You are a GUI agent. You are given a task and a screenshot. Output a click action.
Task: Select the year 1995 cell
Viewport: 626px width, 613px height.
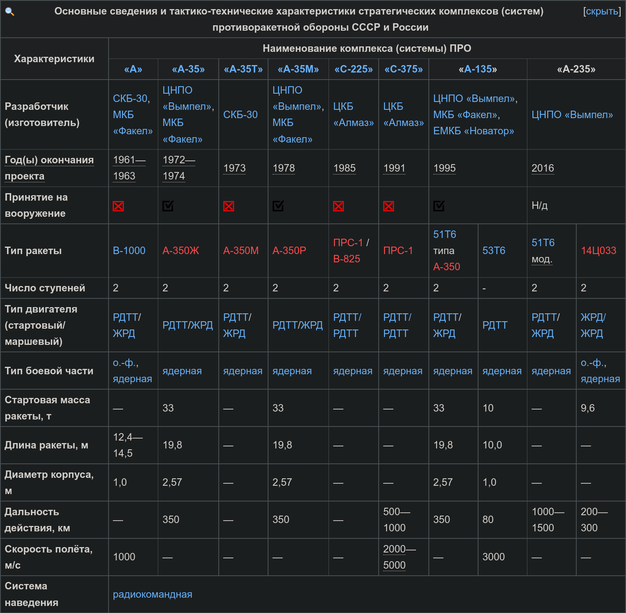pos(445,168)
